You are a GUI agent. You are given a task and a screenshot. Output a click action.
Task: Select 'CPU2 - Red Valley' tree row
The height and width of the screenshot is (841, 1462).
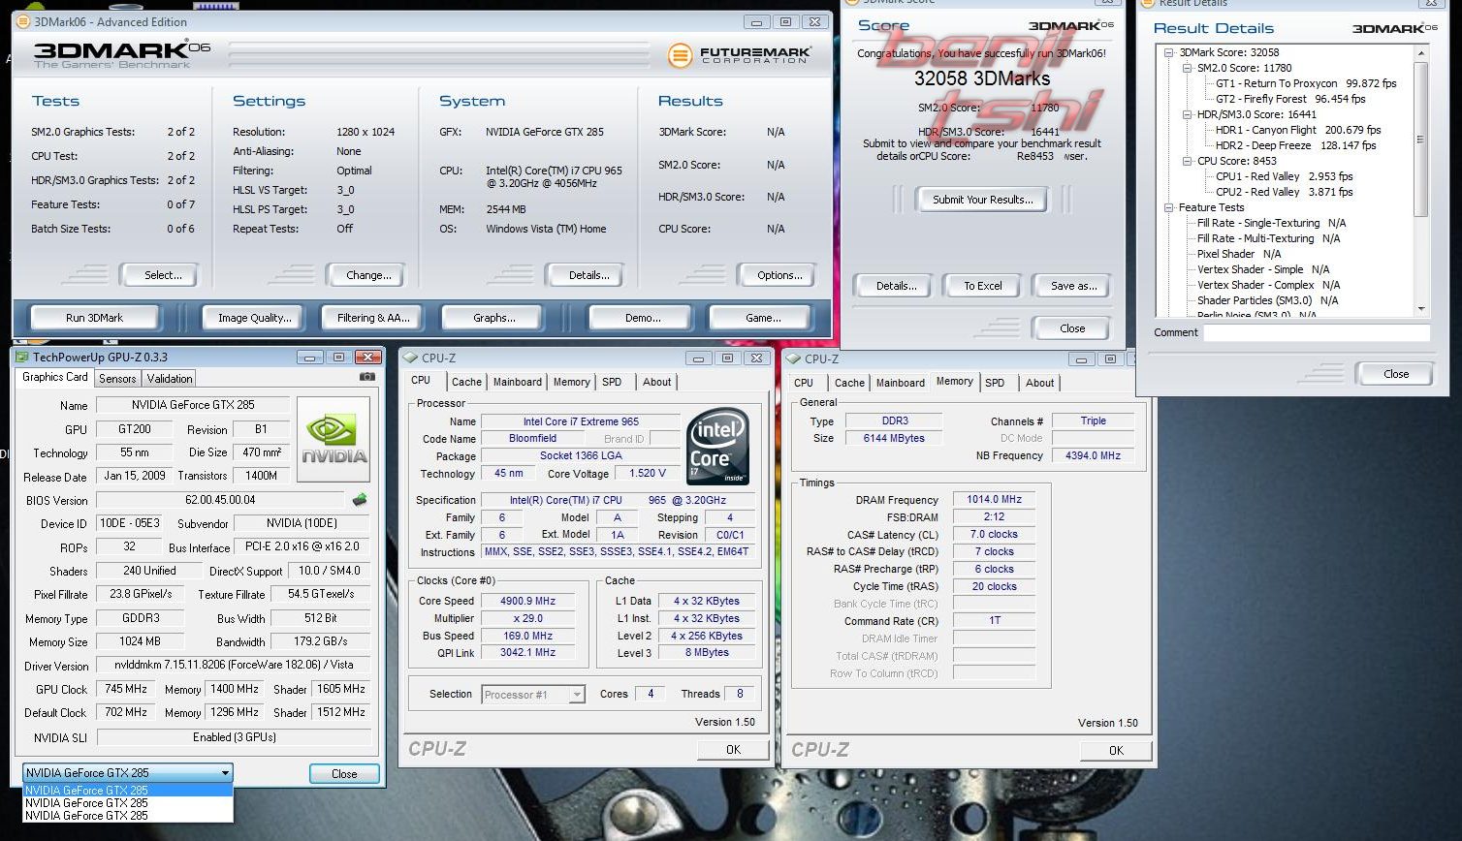click(1284, 192)
